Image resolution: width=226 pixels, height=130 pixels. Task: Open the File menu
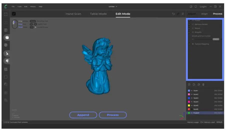pyautogui.click(x=13, y=7)
